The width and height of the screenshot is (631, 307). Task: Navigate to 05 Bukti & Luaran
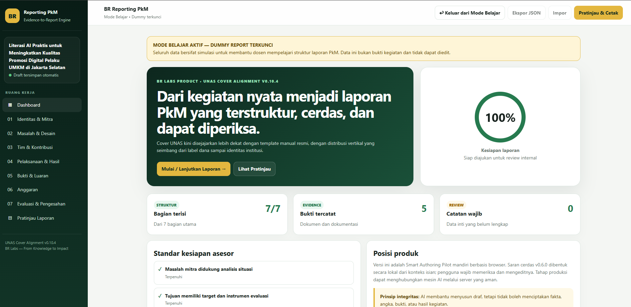coord(42,176)
